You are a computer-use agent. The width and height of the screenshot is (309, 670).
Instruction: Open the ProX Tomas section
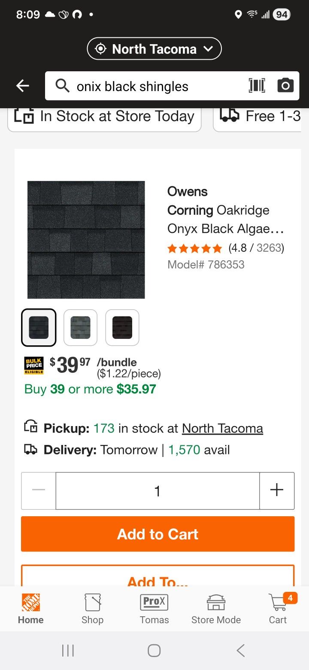click(x=154, y=609)
